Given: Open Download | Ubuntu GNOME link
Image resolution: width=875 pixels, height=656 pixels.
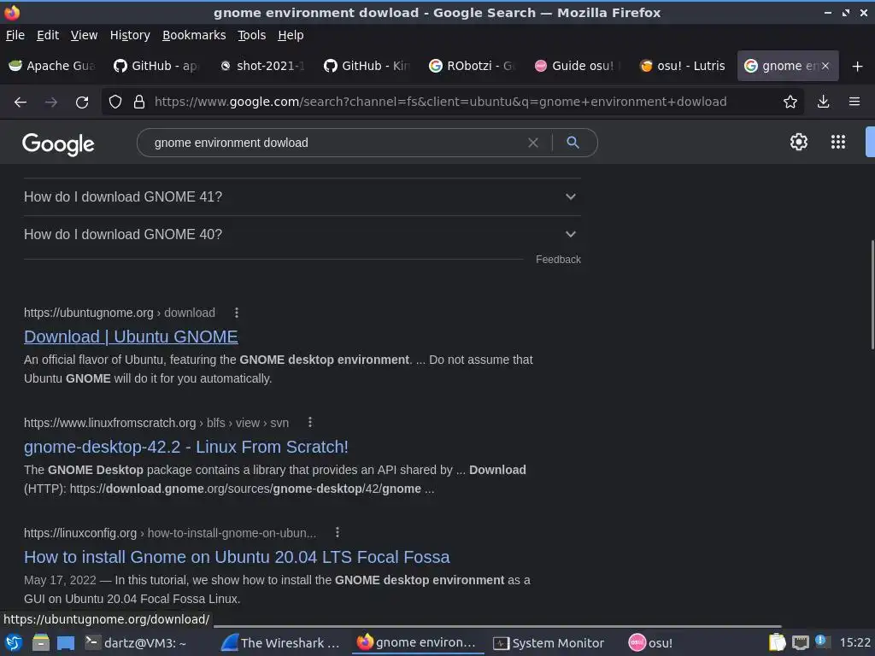Looking at the screenshot, I should [131, 337].
